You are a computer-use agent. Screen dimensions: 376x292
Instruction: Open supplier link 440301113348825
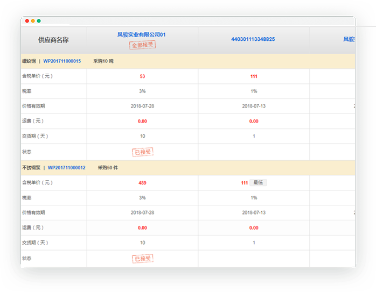(x=253, y=39)
